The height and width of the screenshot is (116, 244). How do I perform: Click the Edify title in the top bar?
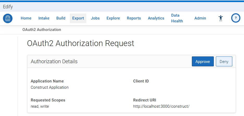[8, 7]
